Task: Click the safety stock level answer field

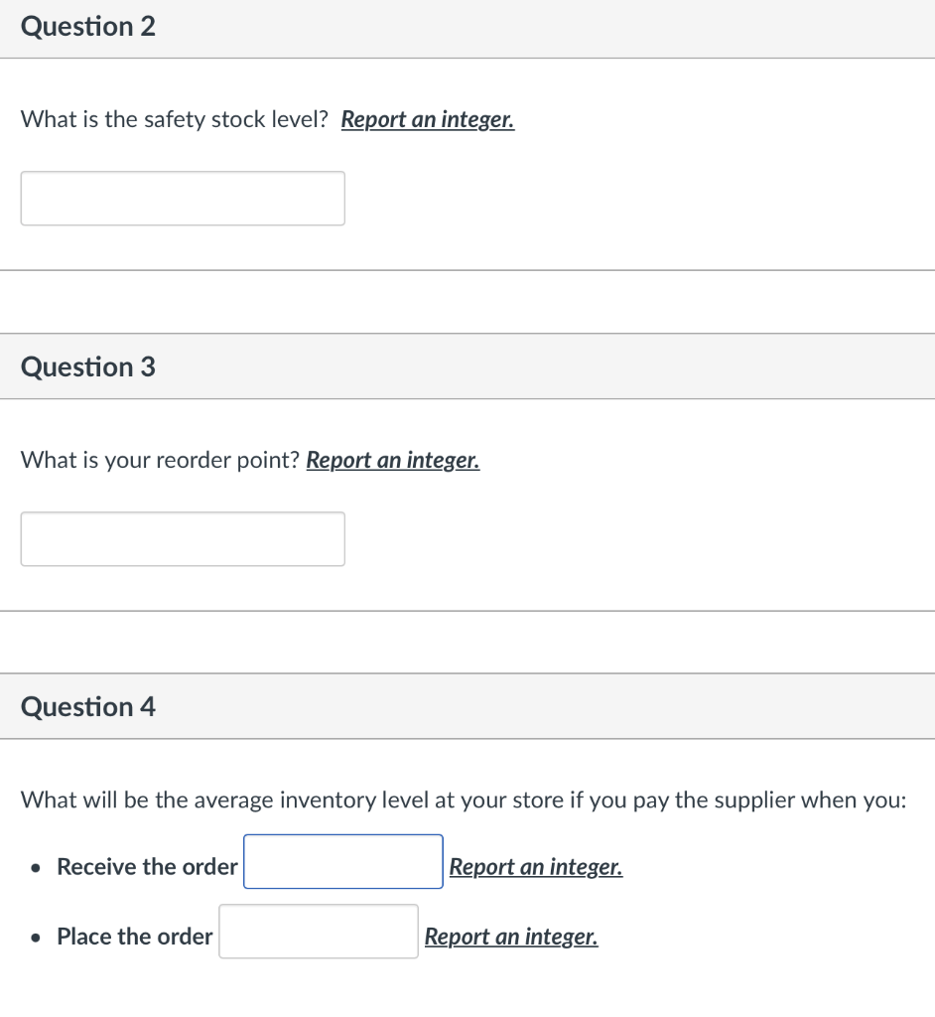Action: 183,199
